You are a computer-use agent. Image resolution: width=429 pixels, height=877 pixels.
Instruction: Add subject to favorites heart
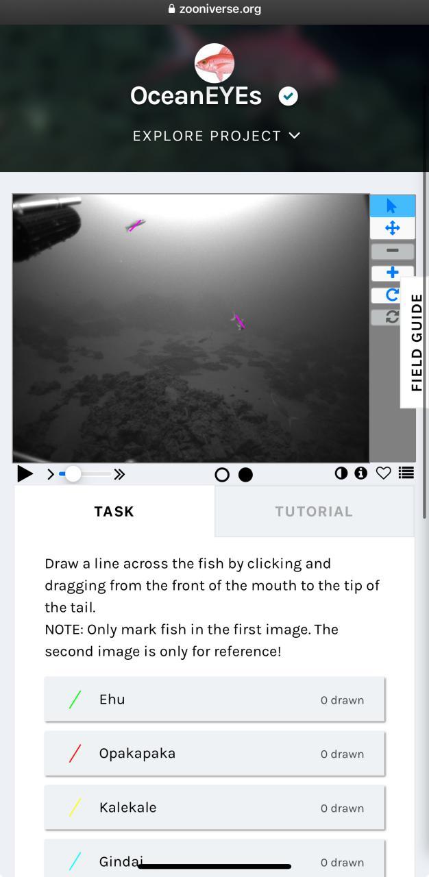(383, 473)
